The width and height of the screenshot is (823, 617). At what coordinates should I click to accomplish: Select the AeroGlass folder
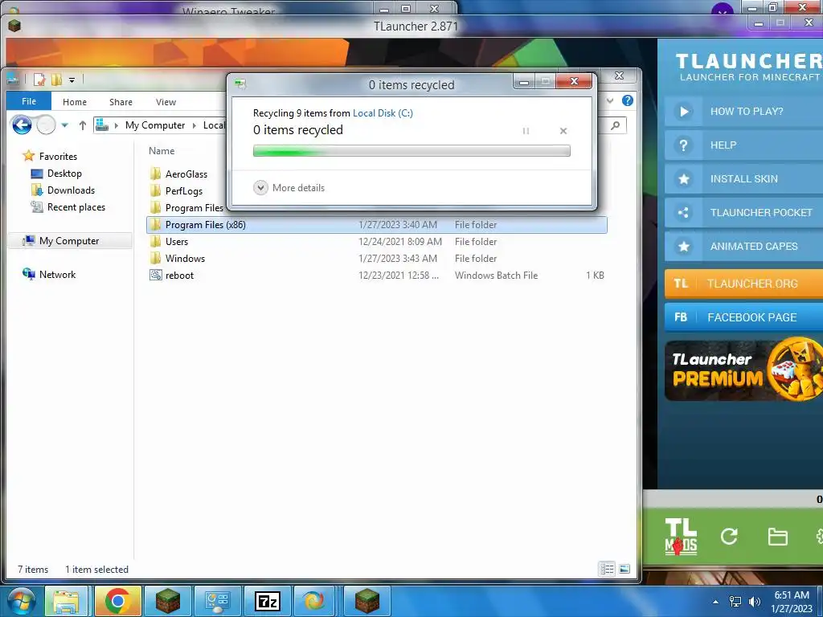point(186,174)
